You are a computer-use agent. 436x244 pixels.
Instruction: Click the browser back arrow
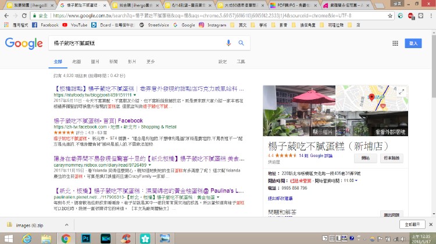[6, 16]
